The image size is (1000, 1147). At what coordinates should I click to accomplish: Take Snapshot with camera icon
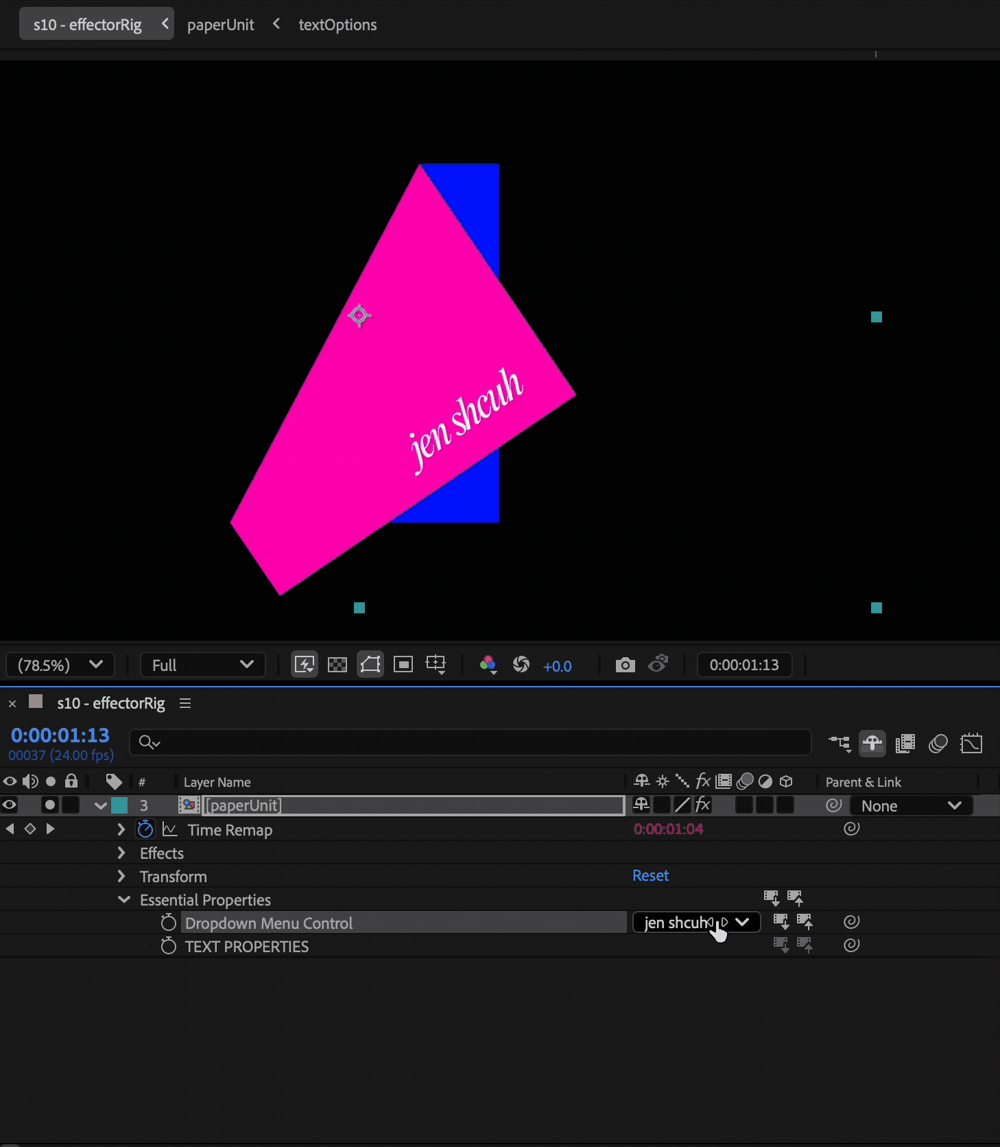click(x=625, y=664)
